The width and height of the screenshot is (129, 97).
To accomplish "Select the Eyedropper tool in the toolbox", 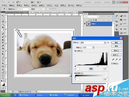I will (3, 31).
